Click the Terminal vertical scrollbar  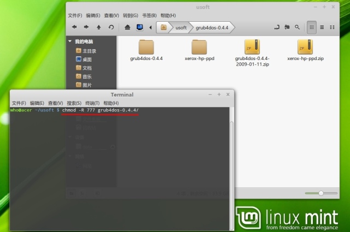coord(232,176)
